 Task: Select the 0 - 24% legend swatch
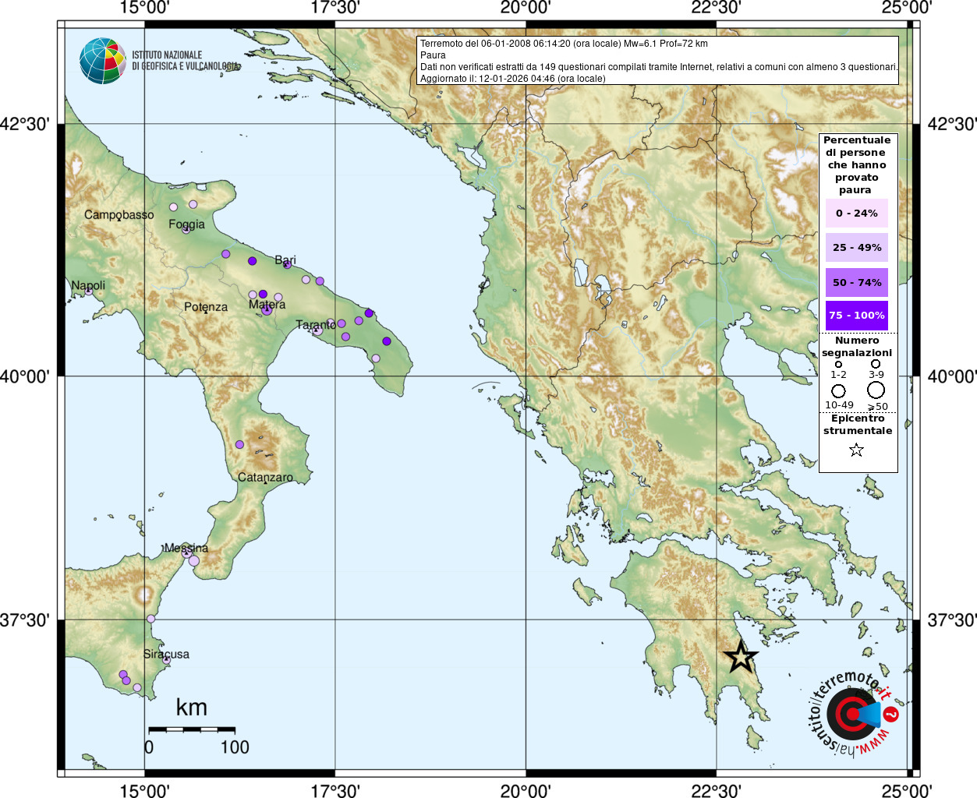(857, 213)
